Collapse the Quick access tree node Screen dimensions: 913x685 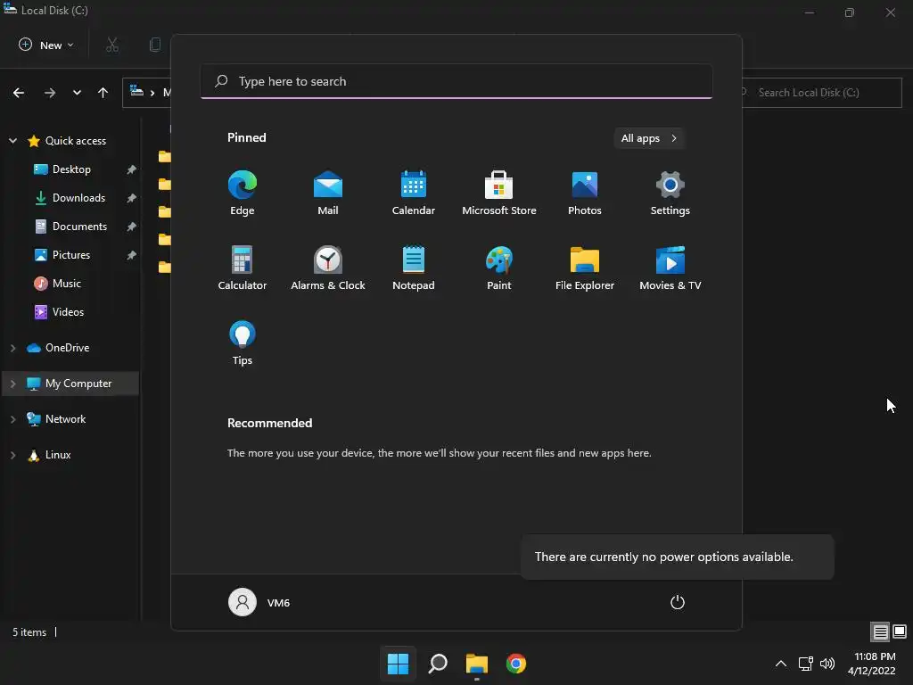pyautogui.click(x=12, y=141)
